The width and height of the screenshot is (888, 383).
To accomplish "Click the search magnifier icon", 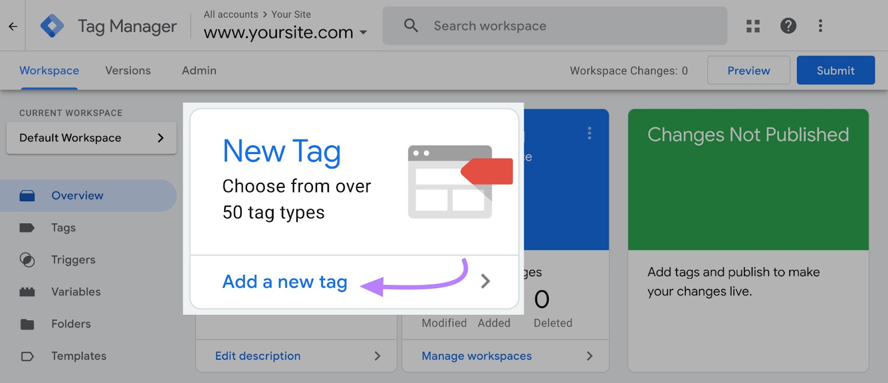I will [x=411, y=25].
